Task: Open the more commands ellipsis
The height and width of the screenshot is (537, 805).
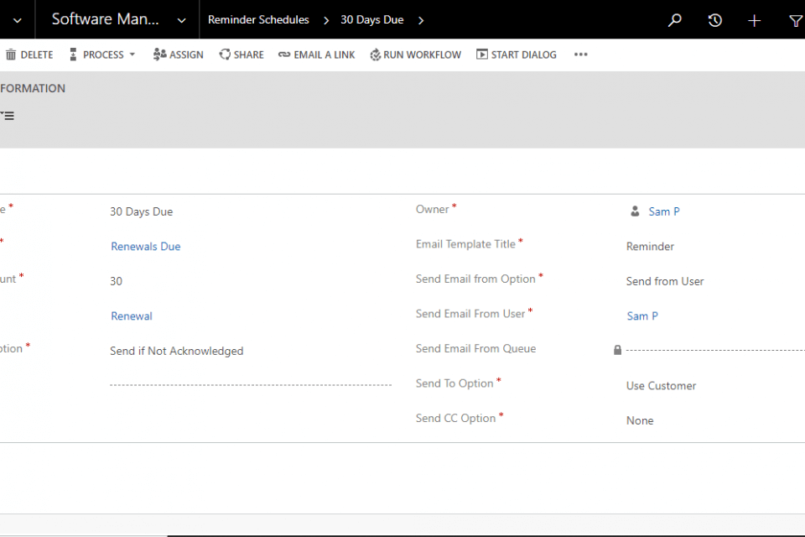Action: (581, 55)
